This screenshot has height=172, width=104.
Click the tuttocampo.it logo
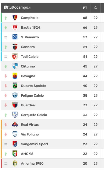[x=17, y=8]
